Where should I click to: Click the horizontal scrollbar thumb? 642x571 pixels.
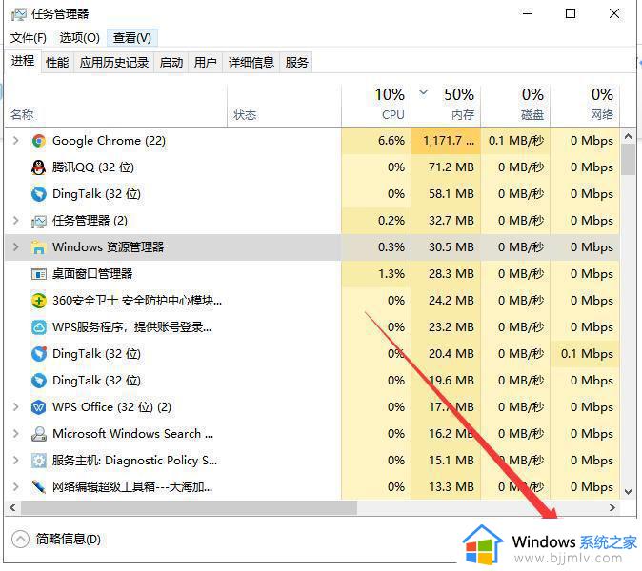pos(189,507)
